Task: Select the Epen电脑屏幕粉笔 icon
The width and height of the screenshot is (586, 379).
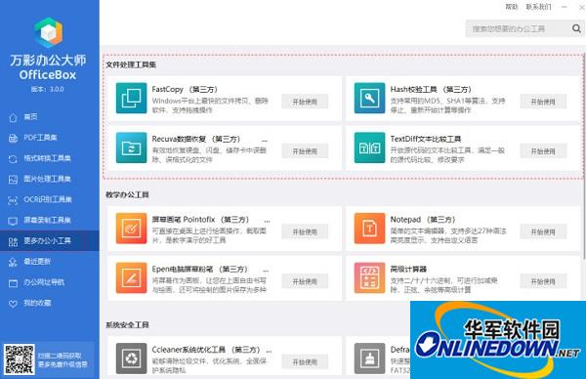Action: coord(131,277)
